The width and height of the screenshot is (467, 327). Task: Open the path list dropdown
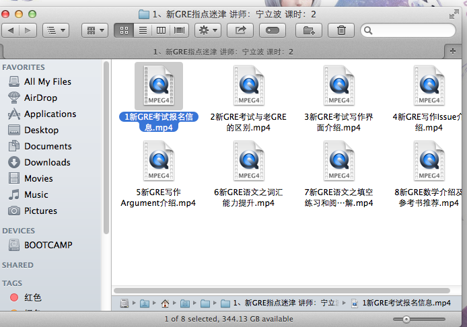[x=56, y=30]
